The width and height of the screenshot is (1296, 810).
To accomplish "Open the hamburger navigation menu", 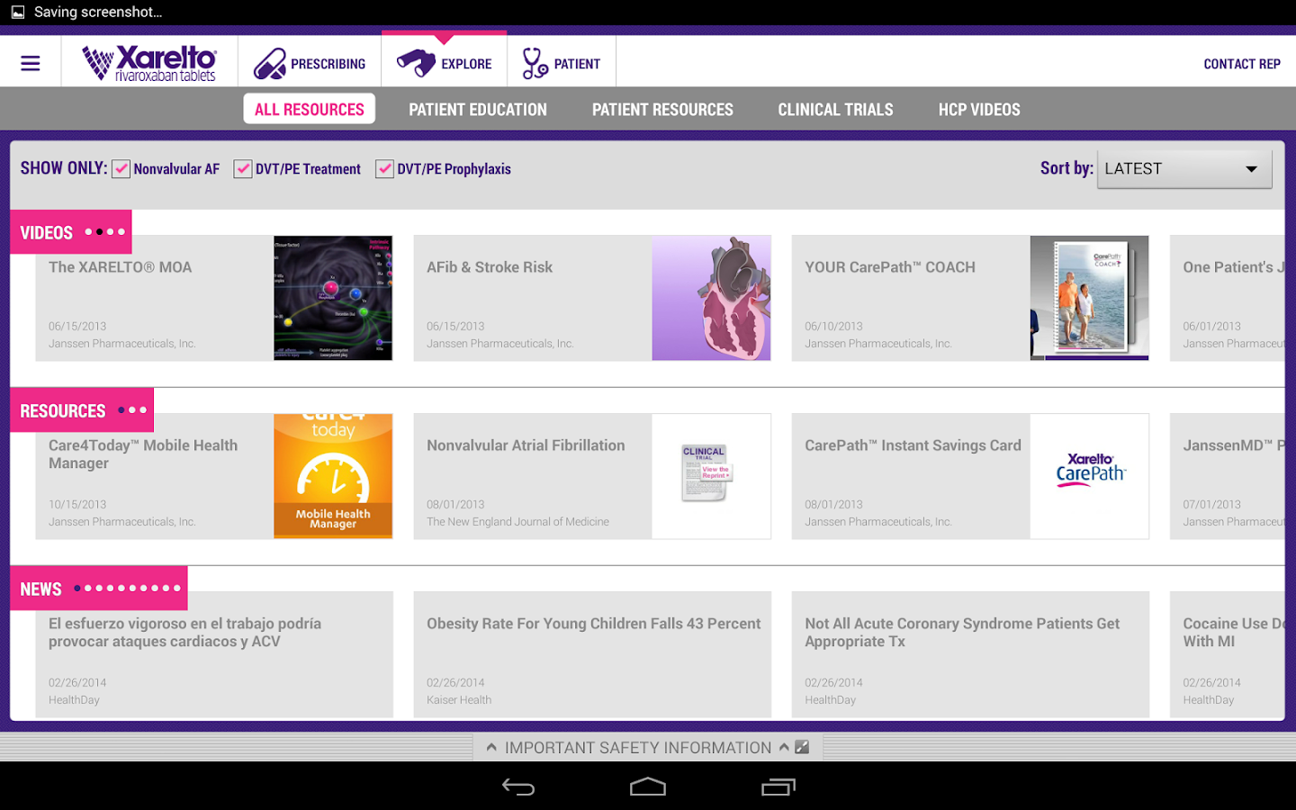I will (x=31, y=63).
